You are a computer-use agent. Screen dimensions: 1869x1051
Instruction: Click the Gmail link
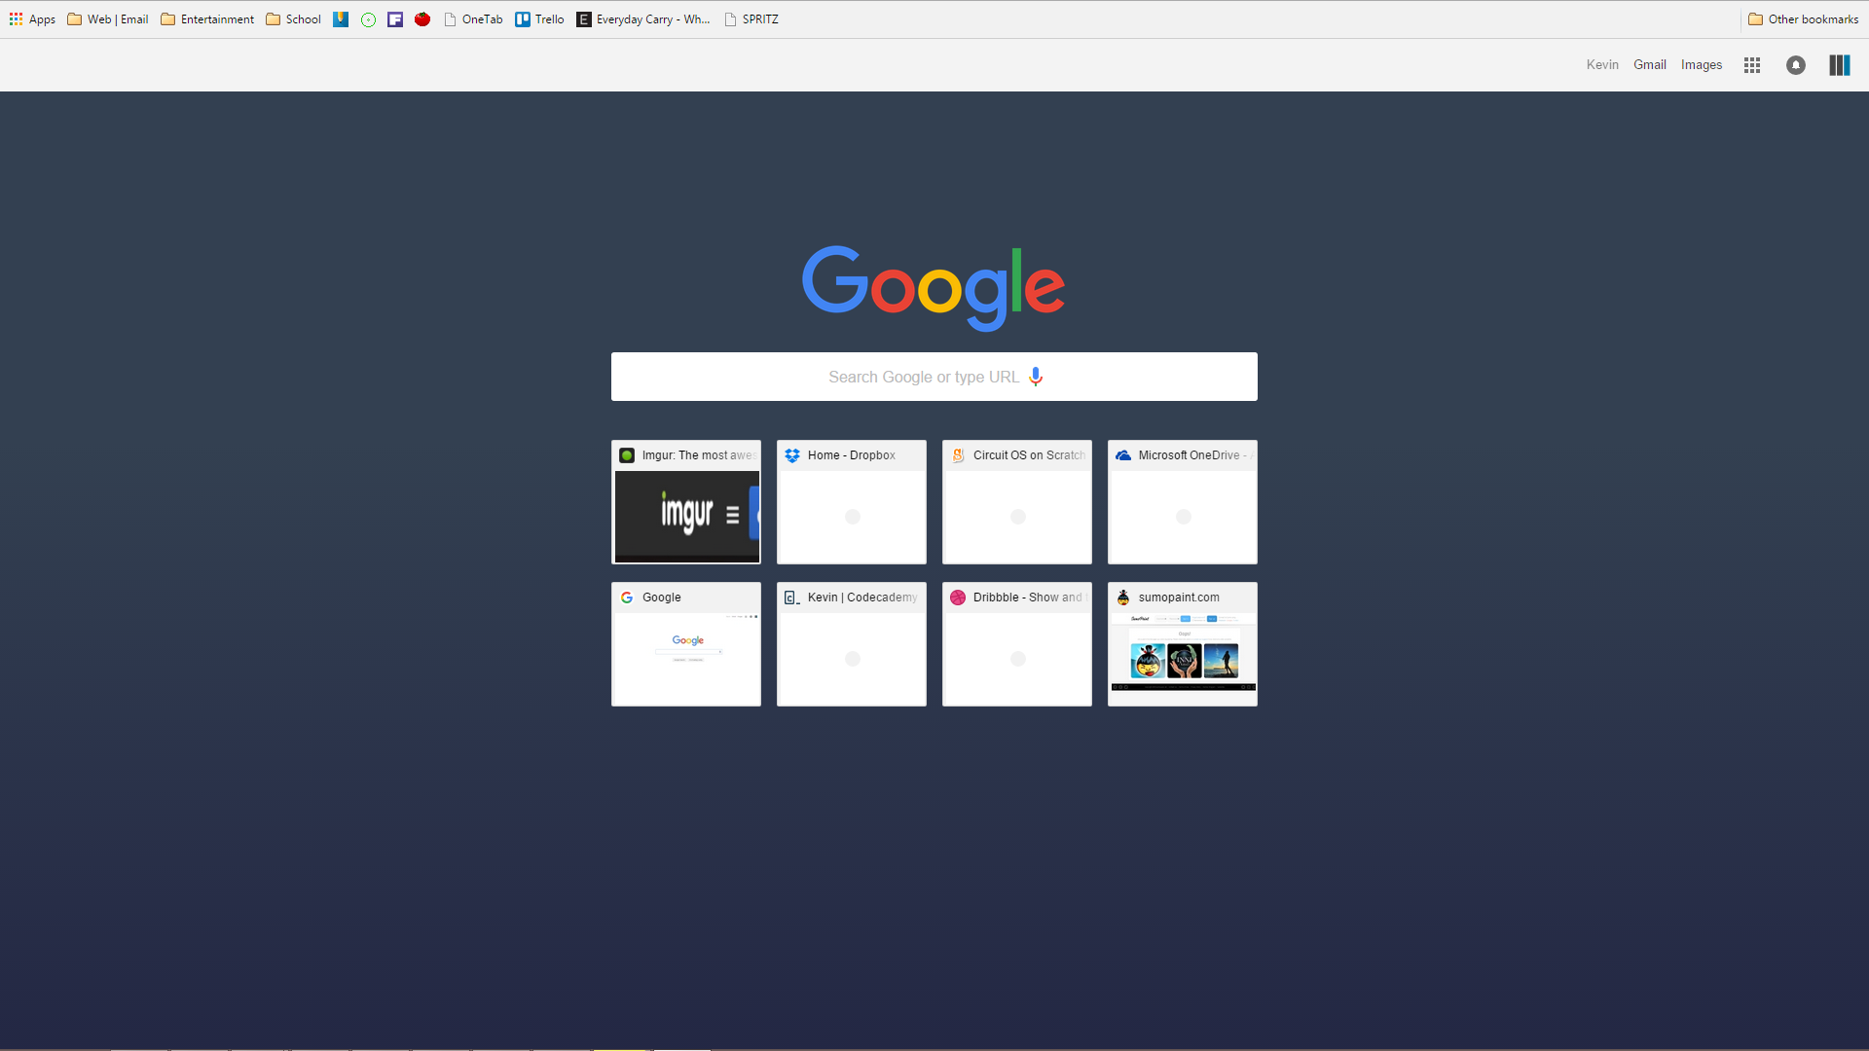point(1649,64)
